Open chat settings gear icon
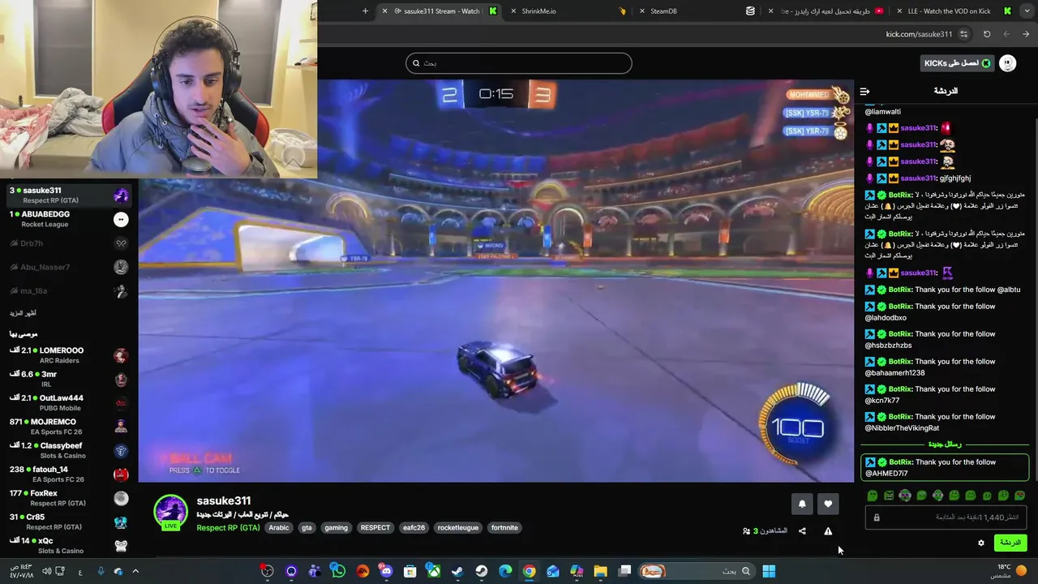 (981, 543)
